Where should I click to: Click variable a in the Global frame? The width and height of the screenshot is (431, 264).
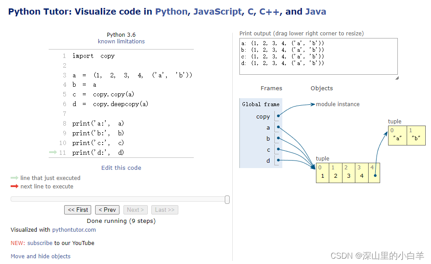coord(268,128)
